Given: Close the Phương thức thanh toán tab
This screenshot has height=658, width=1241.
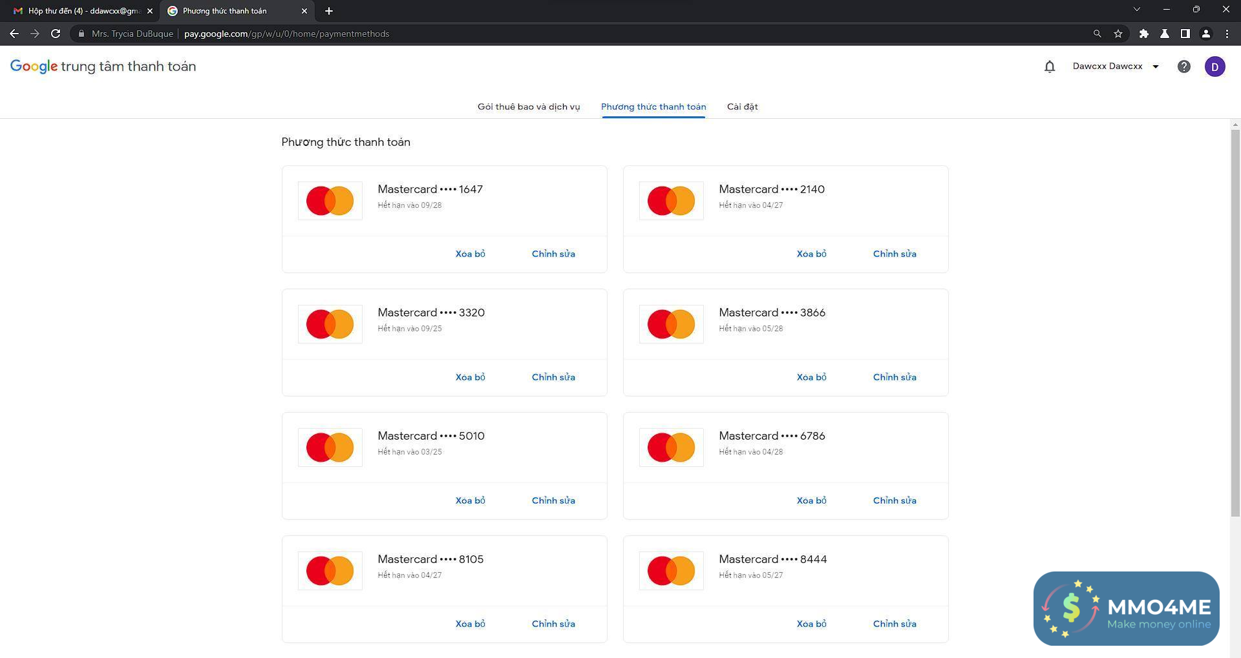Looking at the screenshot, I should (x=304, y=11).
